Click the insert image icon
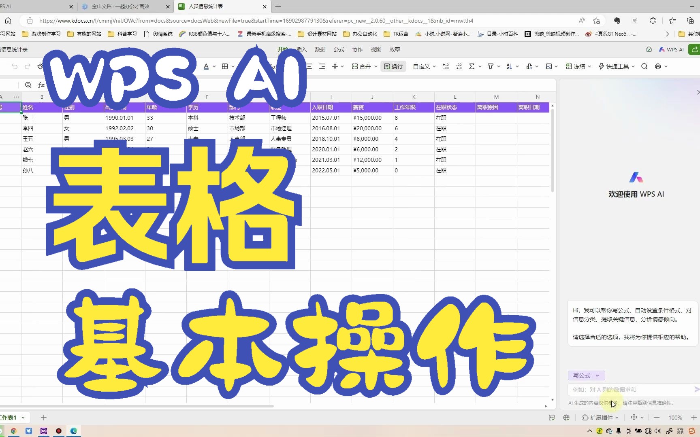This screenshot has width=700, height=437. 549,66
